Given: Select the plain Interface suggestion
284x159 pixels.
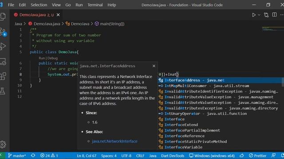Looking at the screenshot, I should (x=220, y=119).
